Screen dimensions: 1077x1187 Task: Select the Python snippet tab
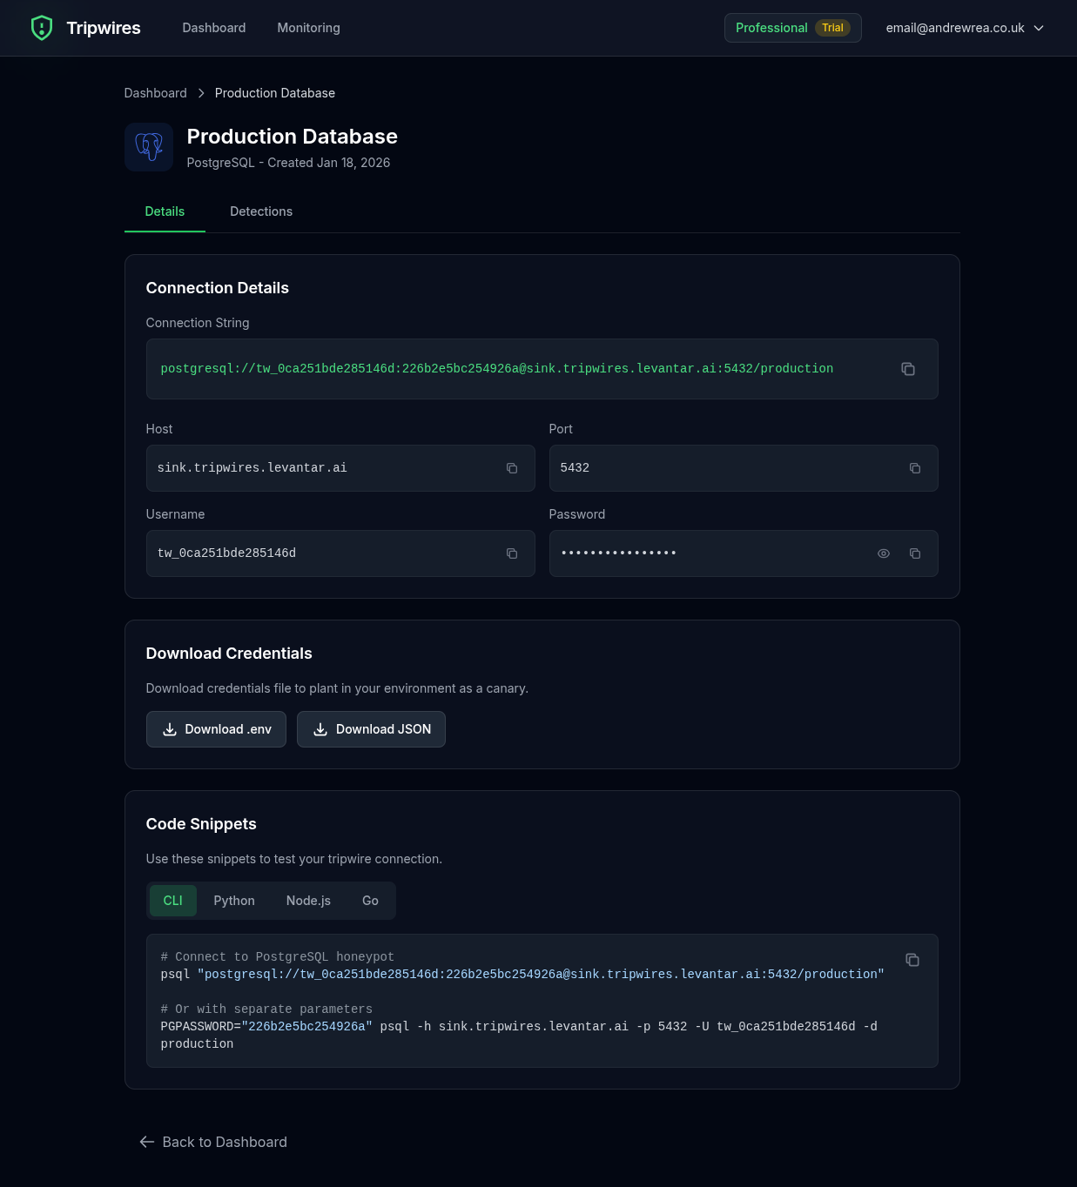[x=234, y=901]
